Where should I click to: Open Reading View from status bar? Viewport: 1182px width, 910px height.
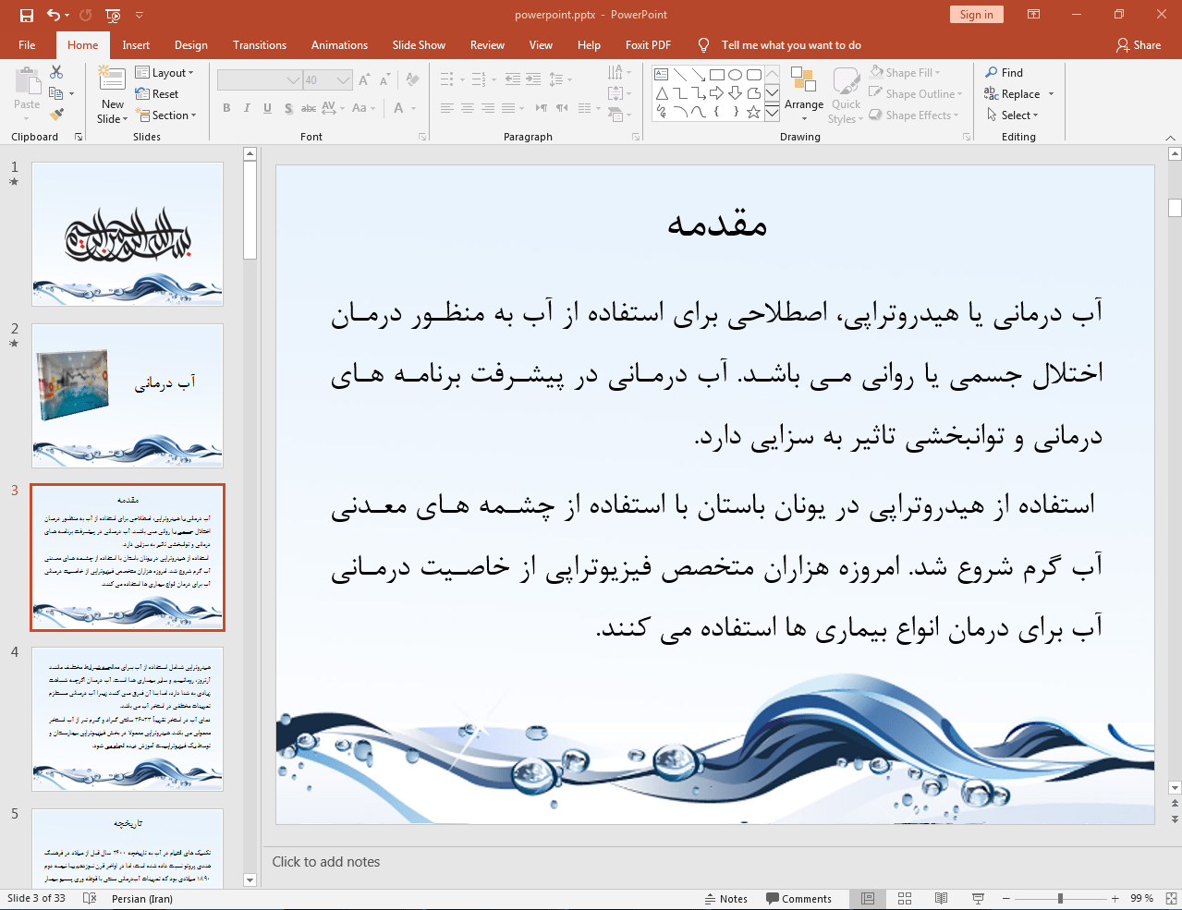[941, 898]
